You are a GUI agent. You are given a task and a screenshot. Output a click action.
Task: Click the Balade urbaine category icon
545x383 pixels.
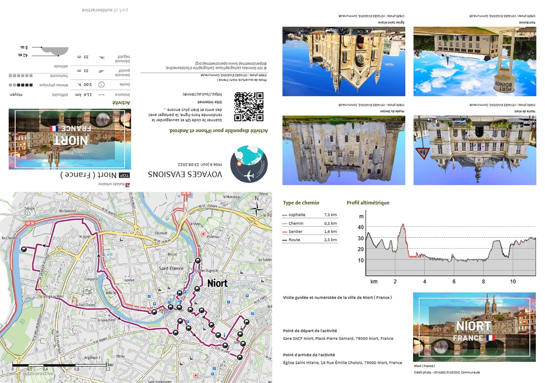click(127, 184)
